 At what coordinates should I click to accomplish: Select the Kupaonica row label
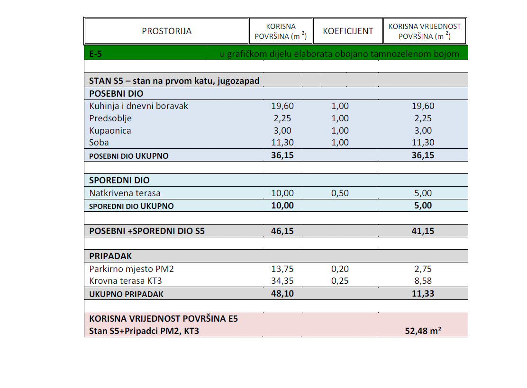[x=110, y=131]
